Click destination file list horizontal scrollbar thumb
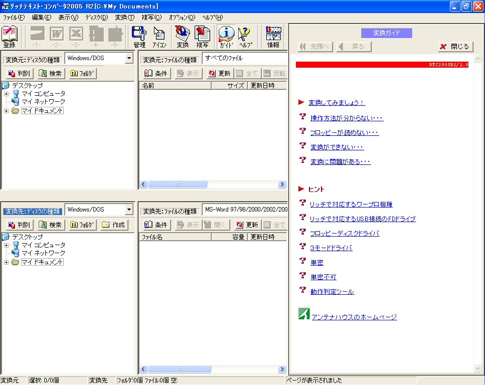The width and height of the screenshot is (485, 385). (x=179, y=369)
